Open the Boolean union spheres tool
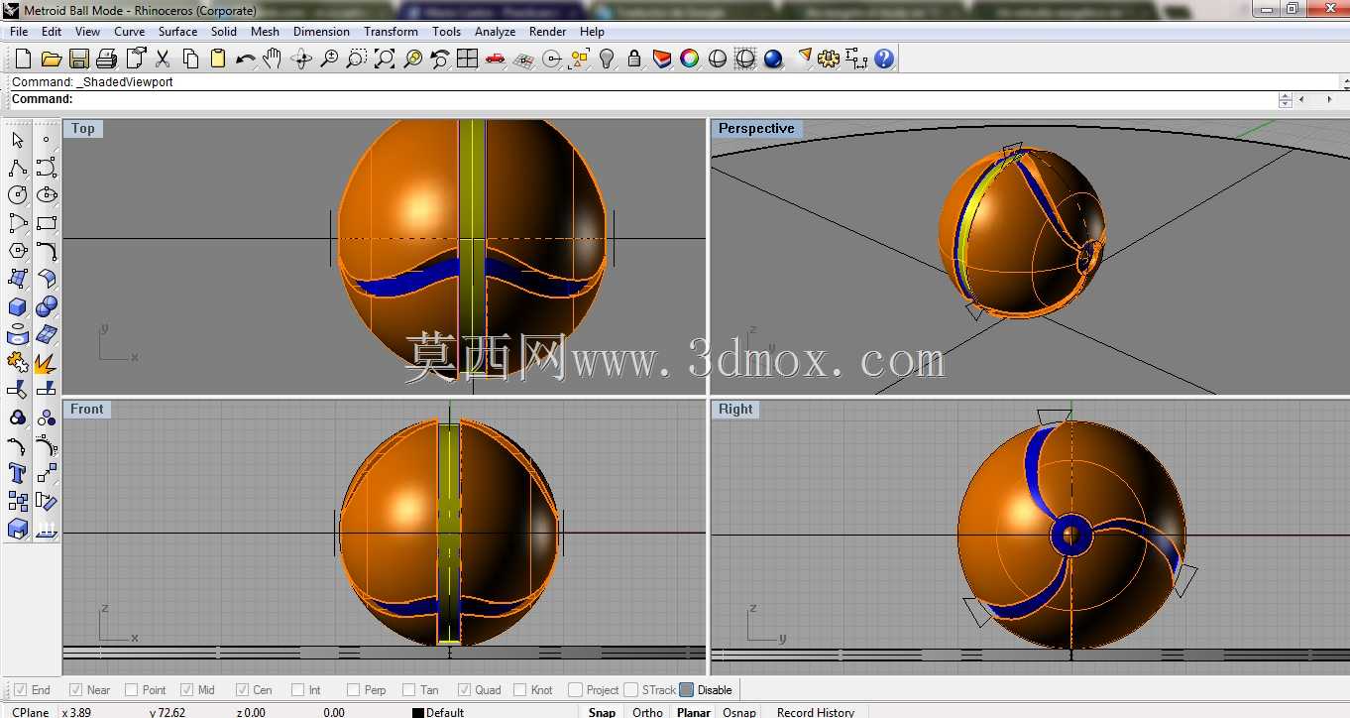Image resolution: width=1350 pixels, height=718 pixels. [x=46, y=307]
